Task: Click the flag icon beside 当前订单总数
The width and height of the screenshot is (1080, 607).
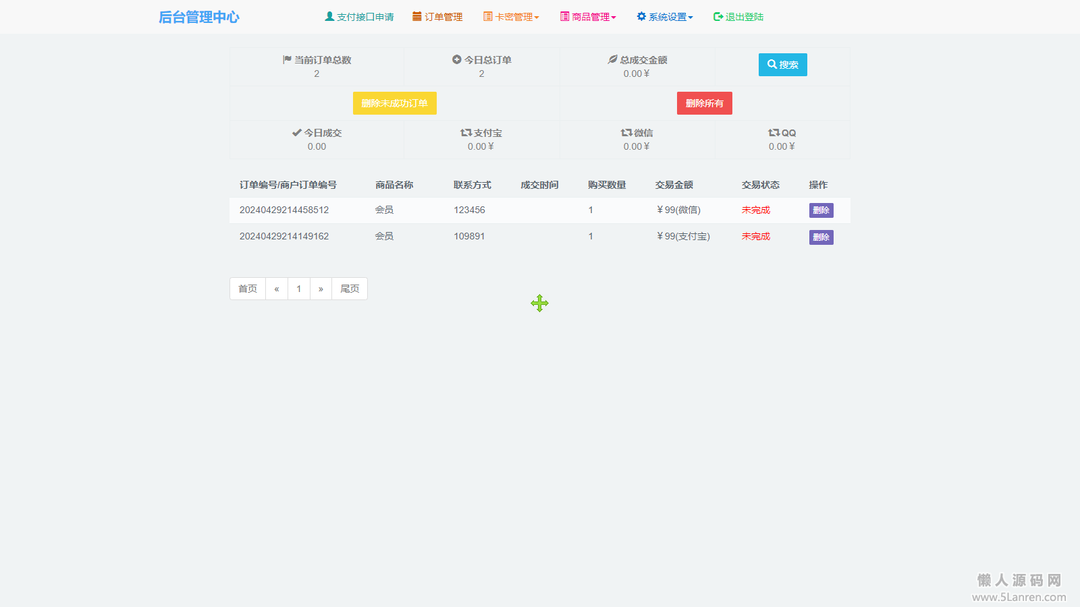Action: pos(287,59)
